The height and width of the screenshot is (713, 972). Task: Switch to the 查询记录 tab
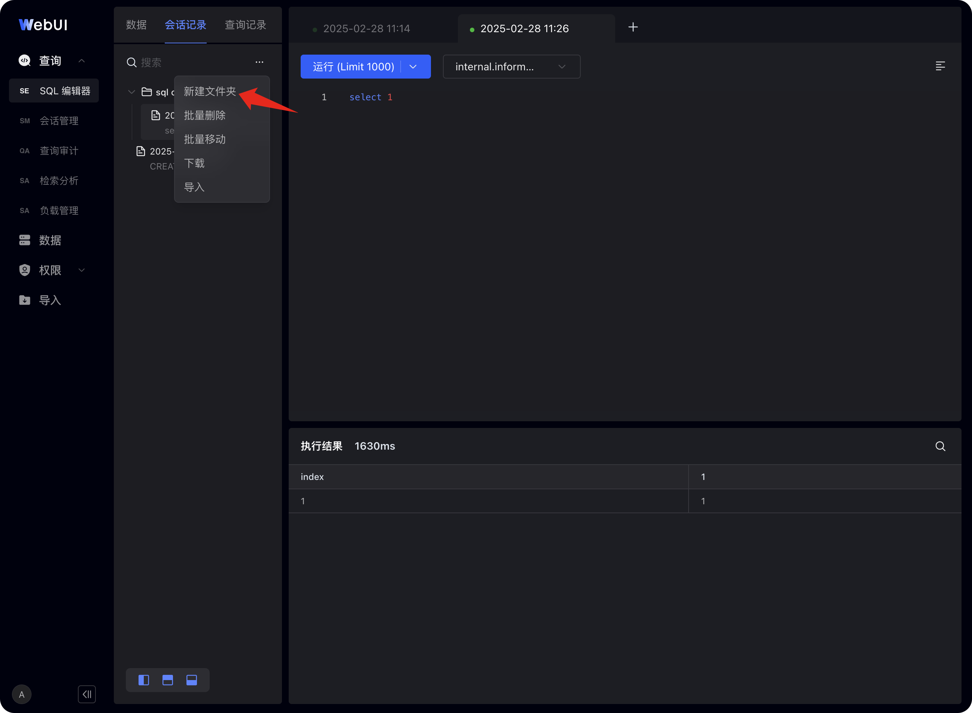tap(245, 25)
